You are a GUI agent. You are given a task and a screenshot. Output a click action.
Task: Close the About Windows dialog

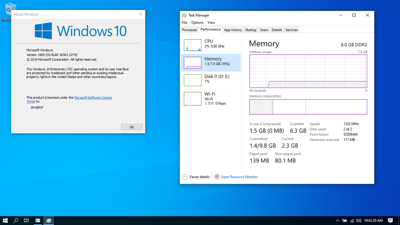pyautogui.click(x=141, y=14)
